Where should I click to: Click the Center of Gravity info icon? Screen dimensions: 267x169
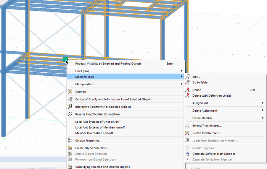(70, 99)
